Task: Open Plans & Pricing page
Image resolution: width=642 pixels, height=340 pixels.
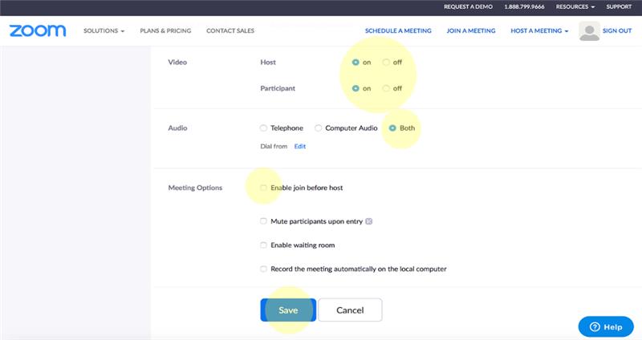Action: click(x=165, y=30)
